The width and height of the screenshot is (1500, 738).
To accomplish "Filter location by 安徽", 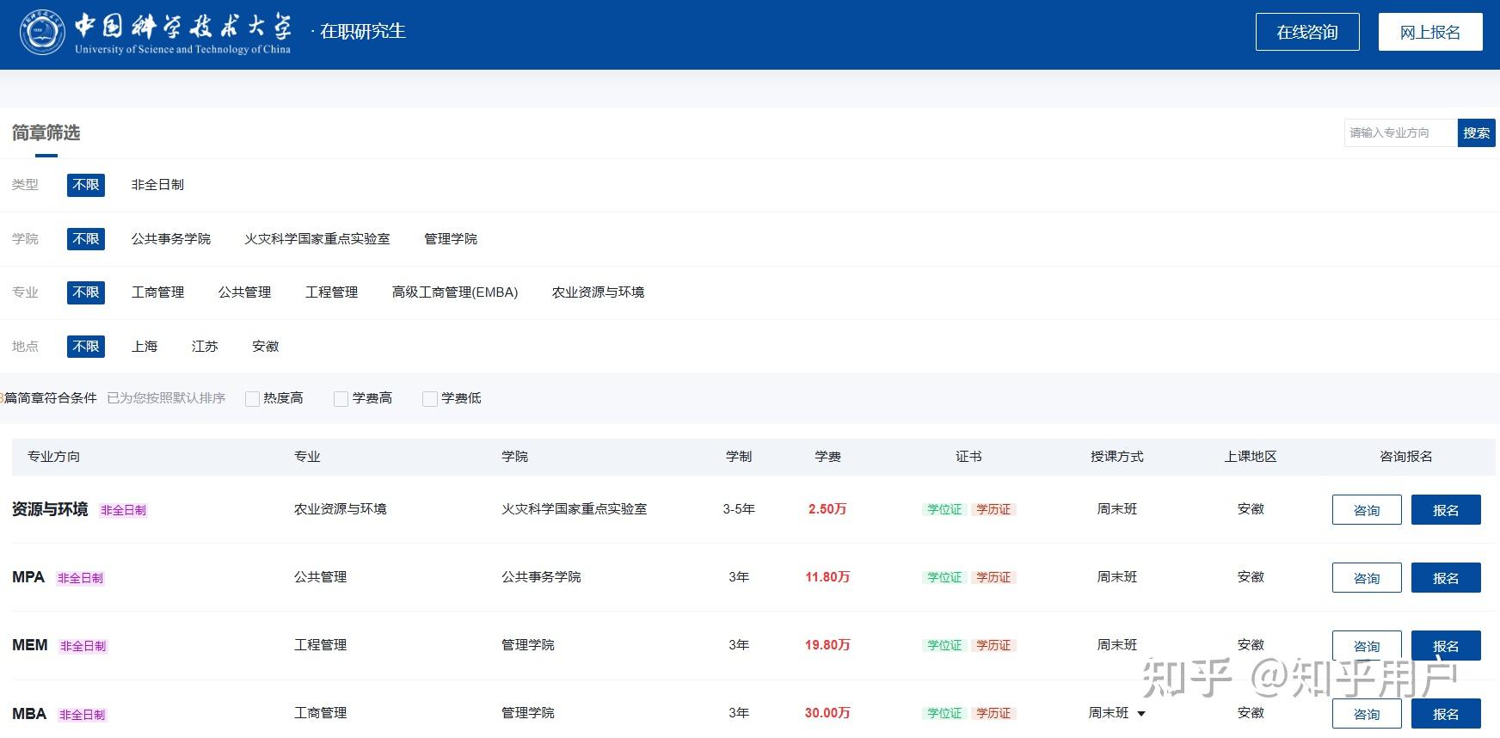I will click(265, 347).
